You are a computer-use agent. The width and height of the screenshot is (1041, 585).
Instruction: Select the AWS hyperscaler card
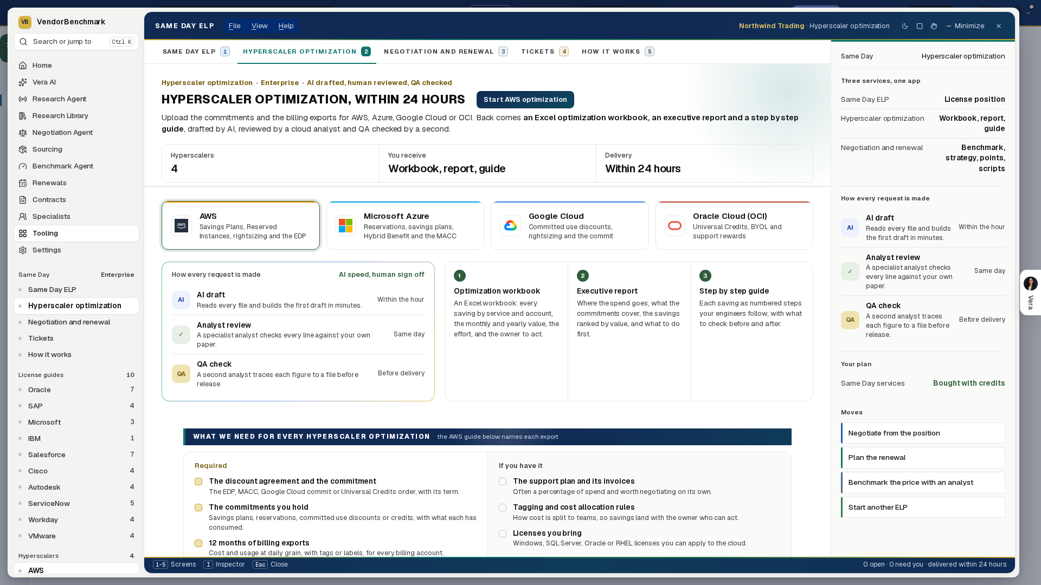pyautogui.click(x=241, y=225)
